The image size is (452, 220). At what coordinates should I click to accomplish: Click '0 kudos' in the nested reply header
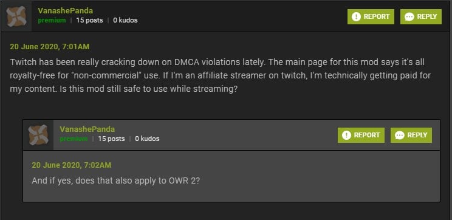point(147,139)
